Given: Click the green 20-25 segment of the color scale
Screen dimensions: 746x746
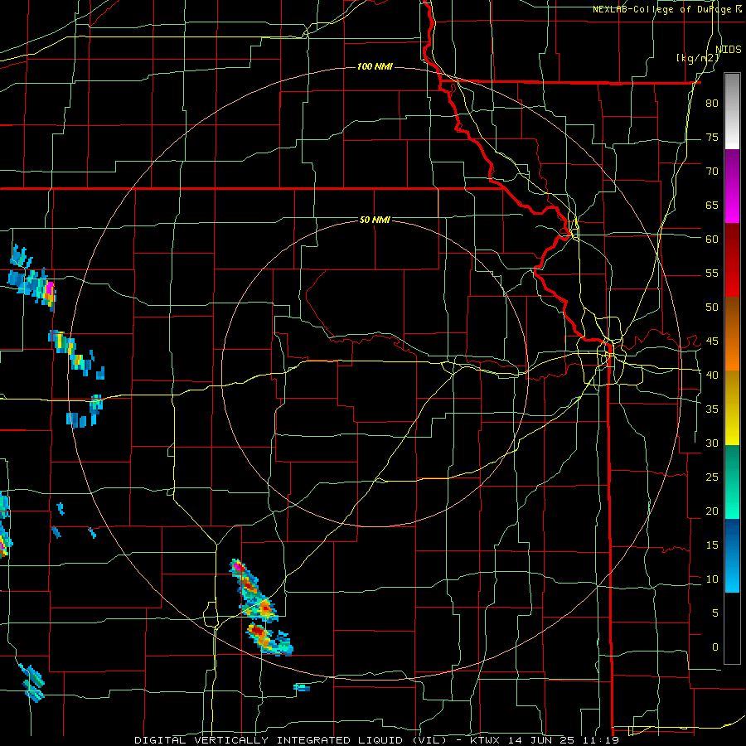Looking at the screenshot, I should [732, 482].
